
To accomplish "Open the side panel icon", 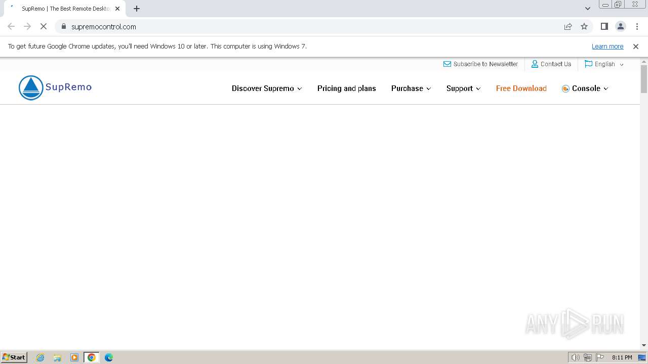I will 604,26.
